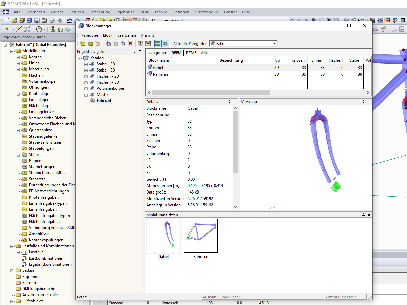
Task: Click the Bezeichnung column header
Action: coord(231,60)
